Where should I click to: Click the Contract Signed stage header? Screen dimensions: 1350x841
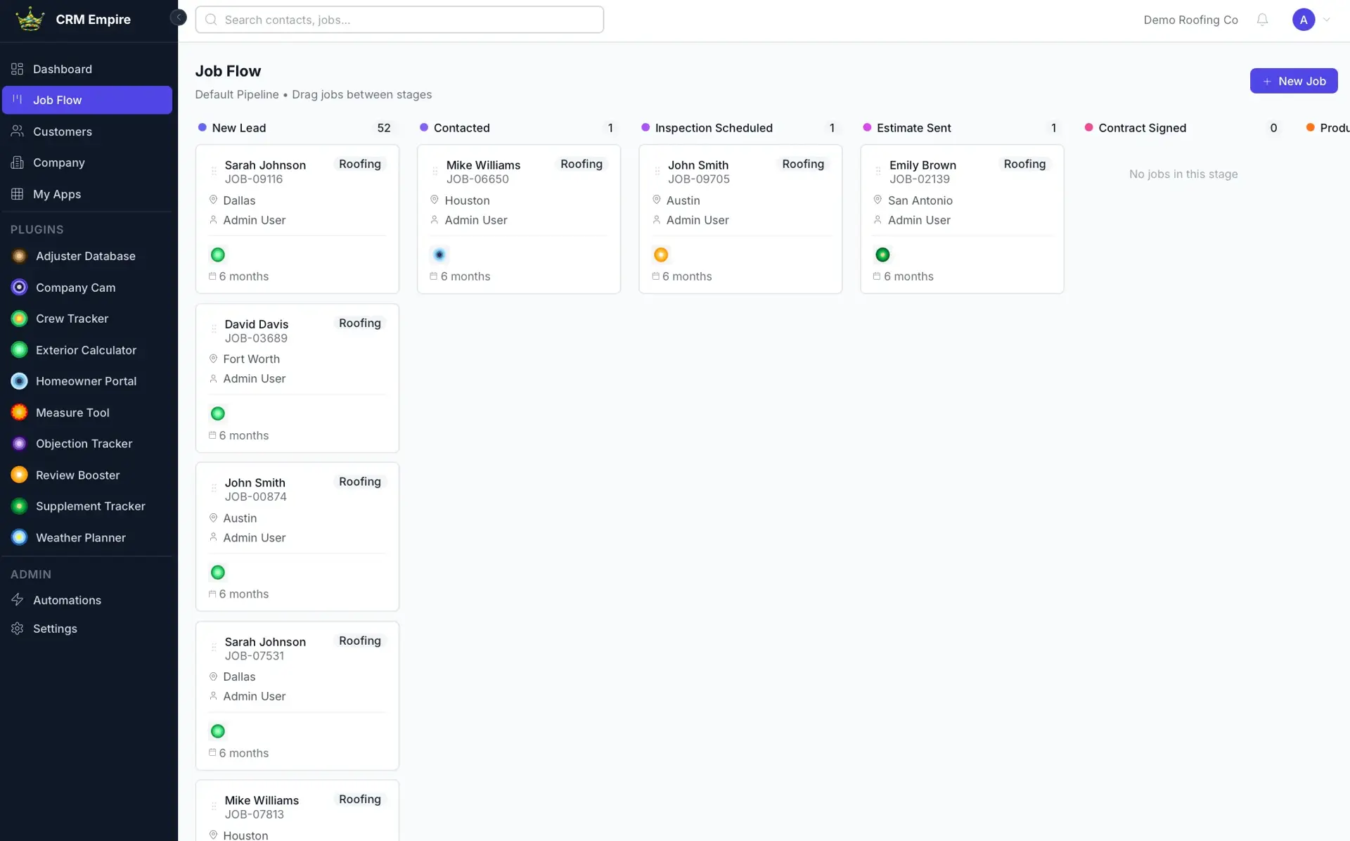coord(1142,128)
